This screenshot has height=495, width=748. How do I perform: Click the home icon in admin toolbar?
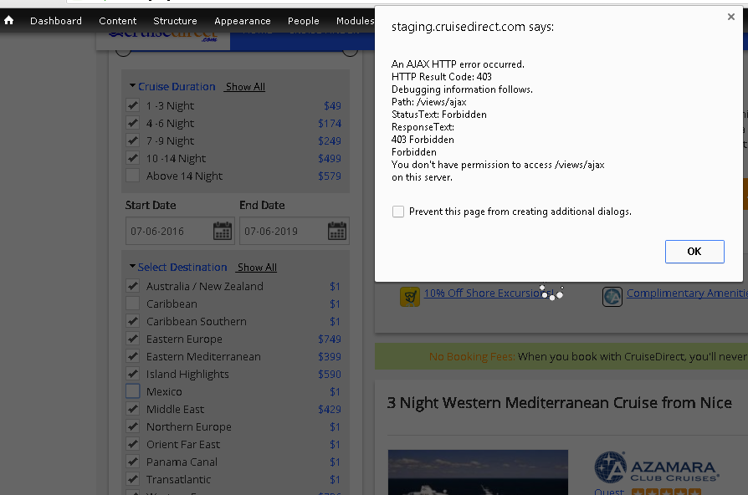click(8, 21)
